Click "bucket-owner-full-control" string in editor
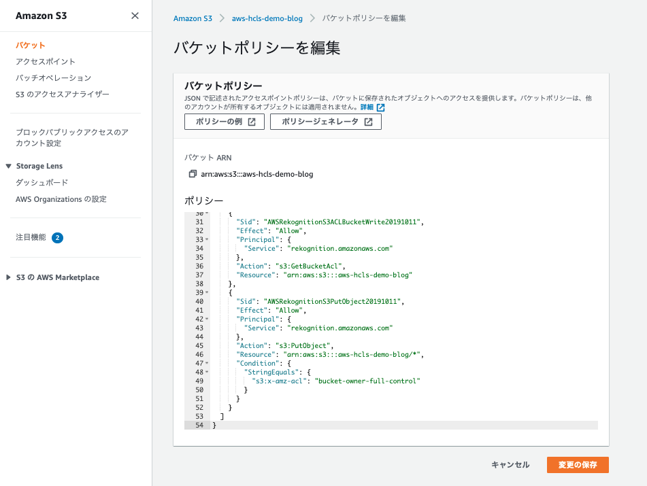This screenshot has height=486, width=647. point(367,381)
